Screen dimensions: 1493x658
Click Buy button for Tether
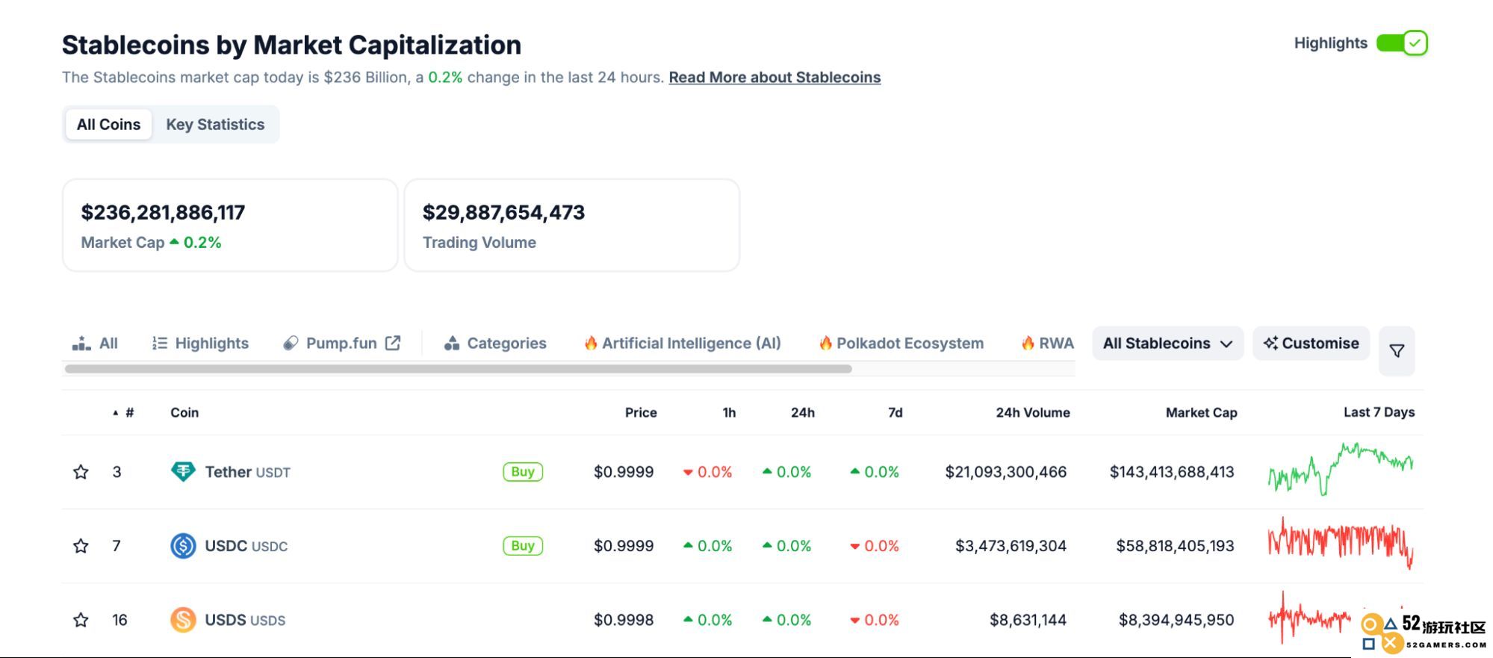[x=523, y=472]
